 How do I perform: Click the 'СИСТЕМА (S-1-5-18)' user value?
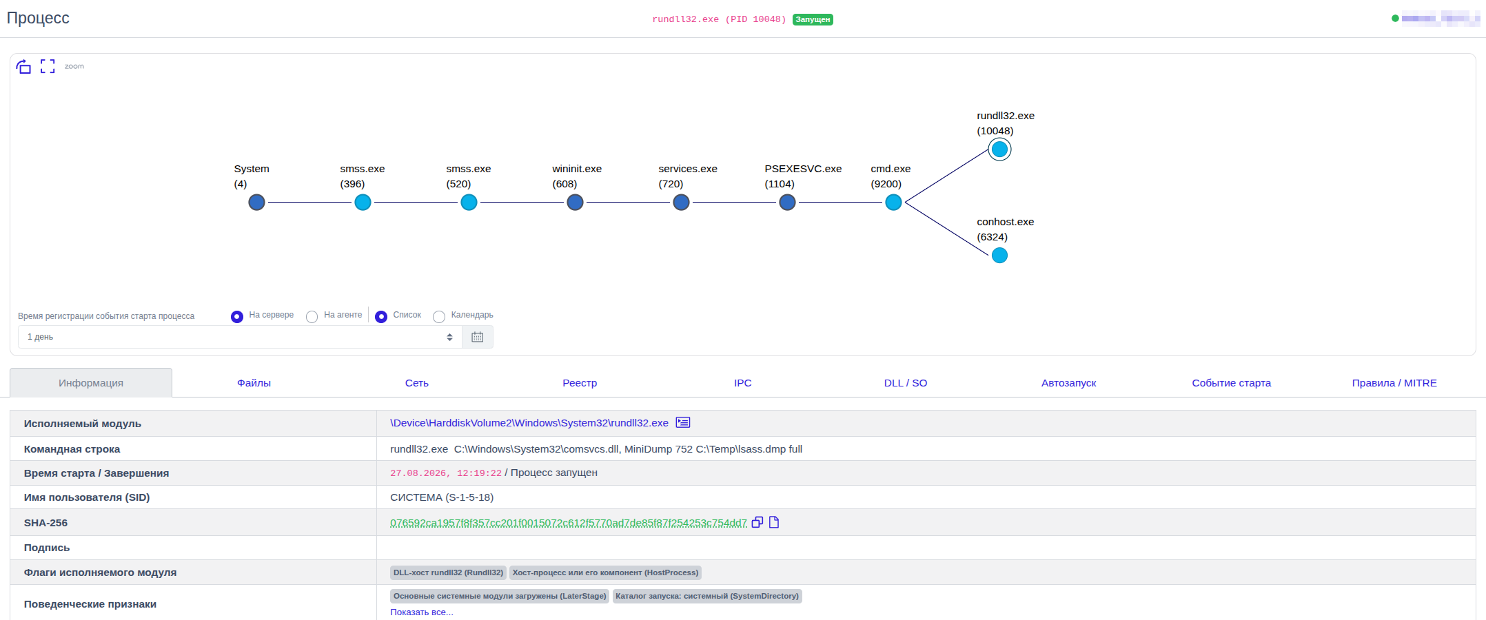(x=442, y=497)
